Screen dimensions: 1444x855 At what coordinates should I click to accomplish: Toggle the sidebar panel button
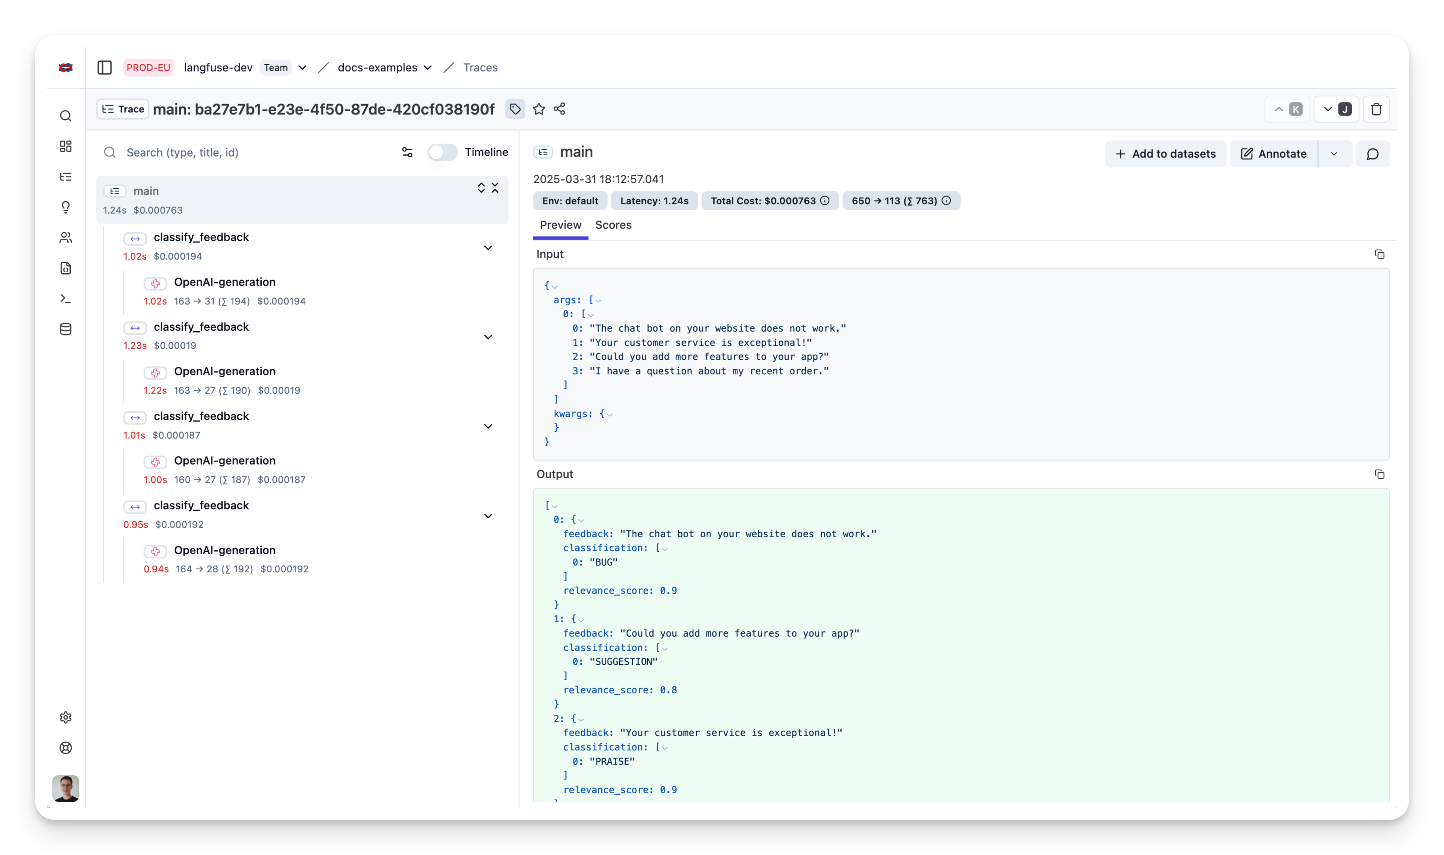pos(104,67)
